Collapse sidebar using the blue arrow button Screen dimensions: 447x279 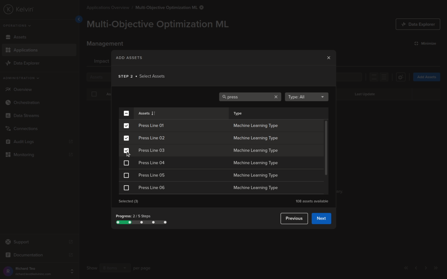[x=79, y=19]
